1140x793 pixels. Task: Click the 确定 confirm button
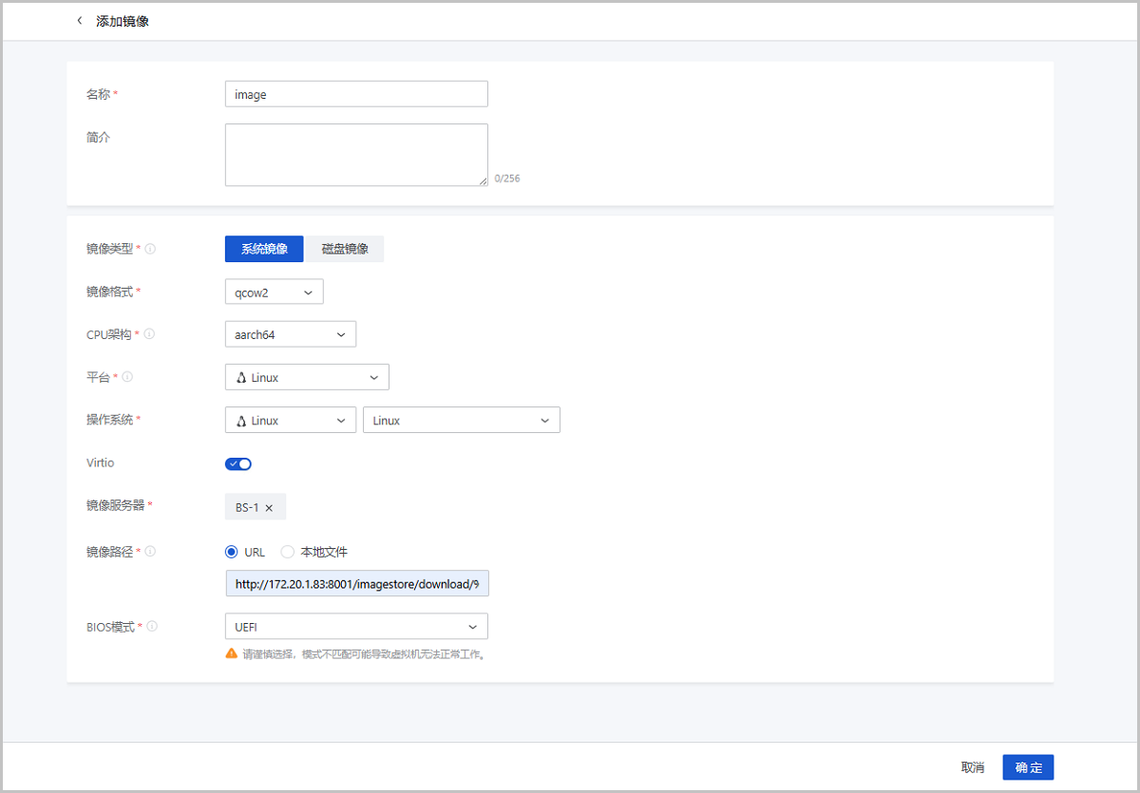tap(1028, 767)
